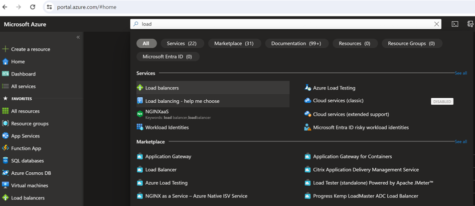Open Load Tester (standalone) JMeter item
The height and width of the screenshot is (206, 475).
click(x=373, y=183)
